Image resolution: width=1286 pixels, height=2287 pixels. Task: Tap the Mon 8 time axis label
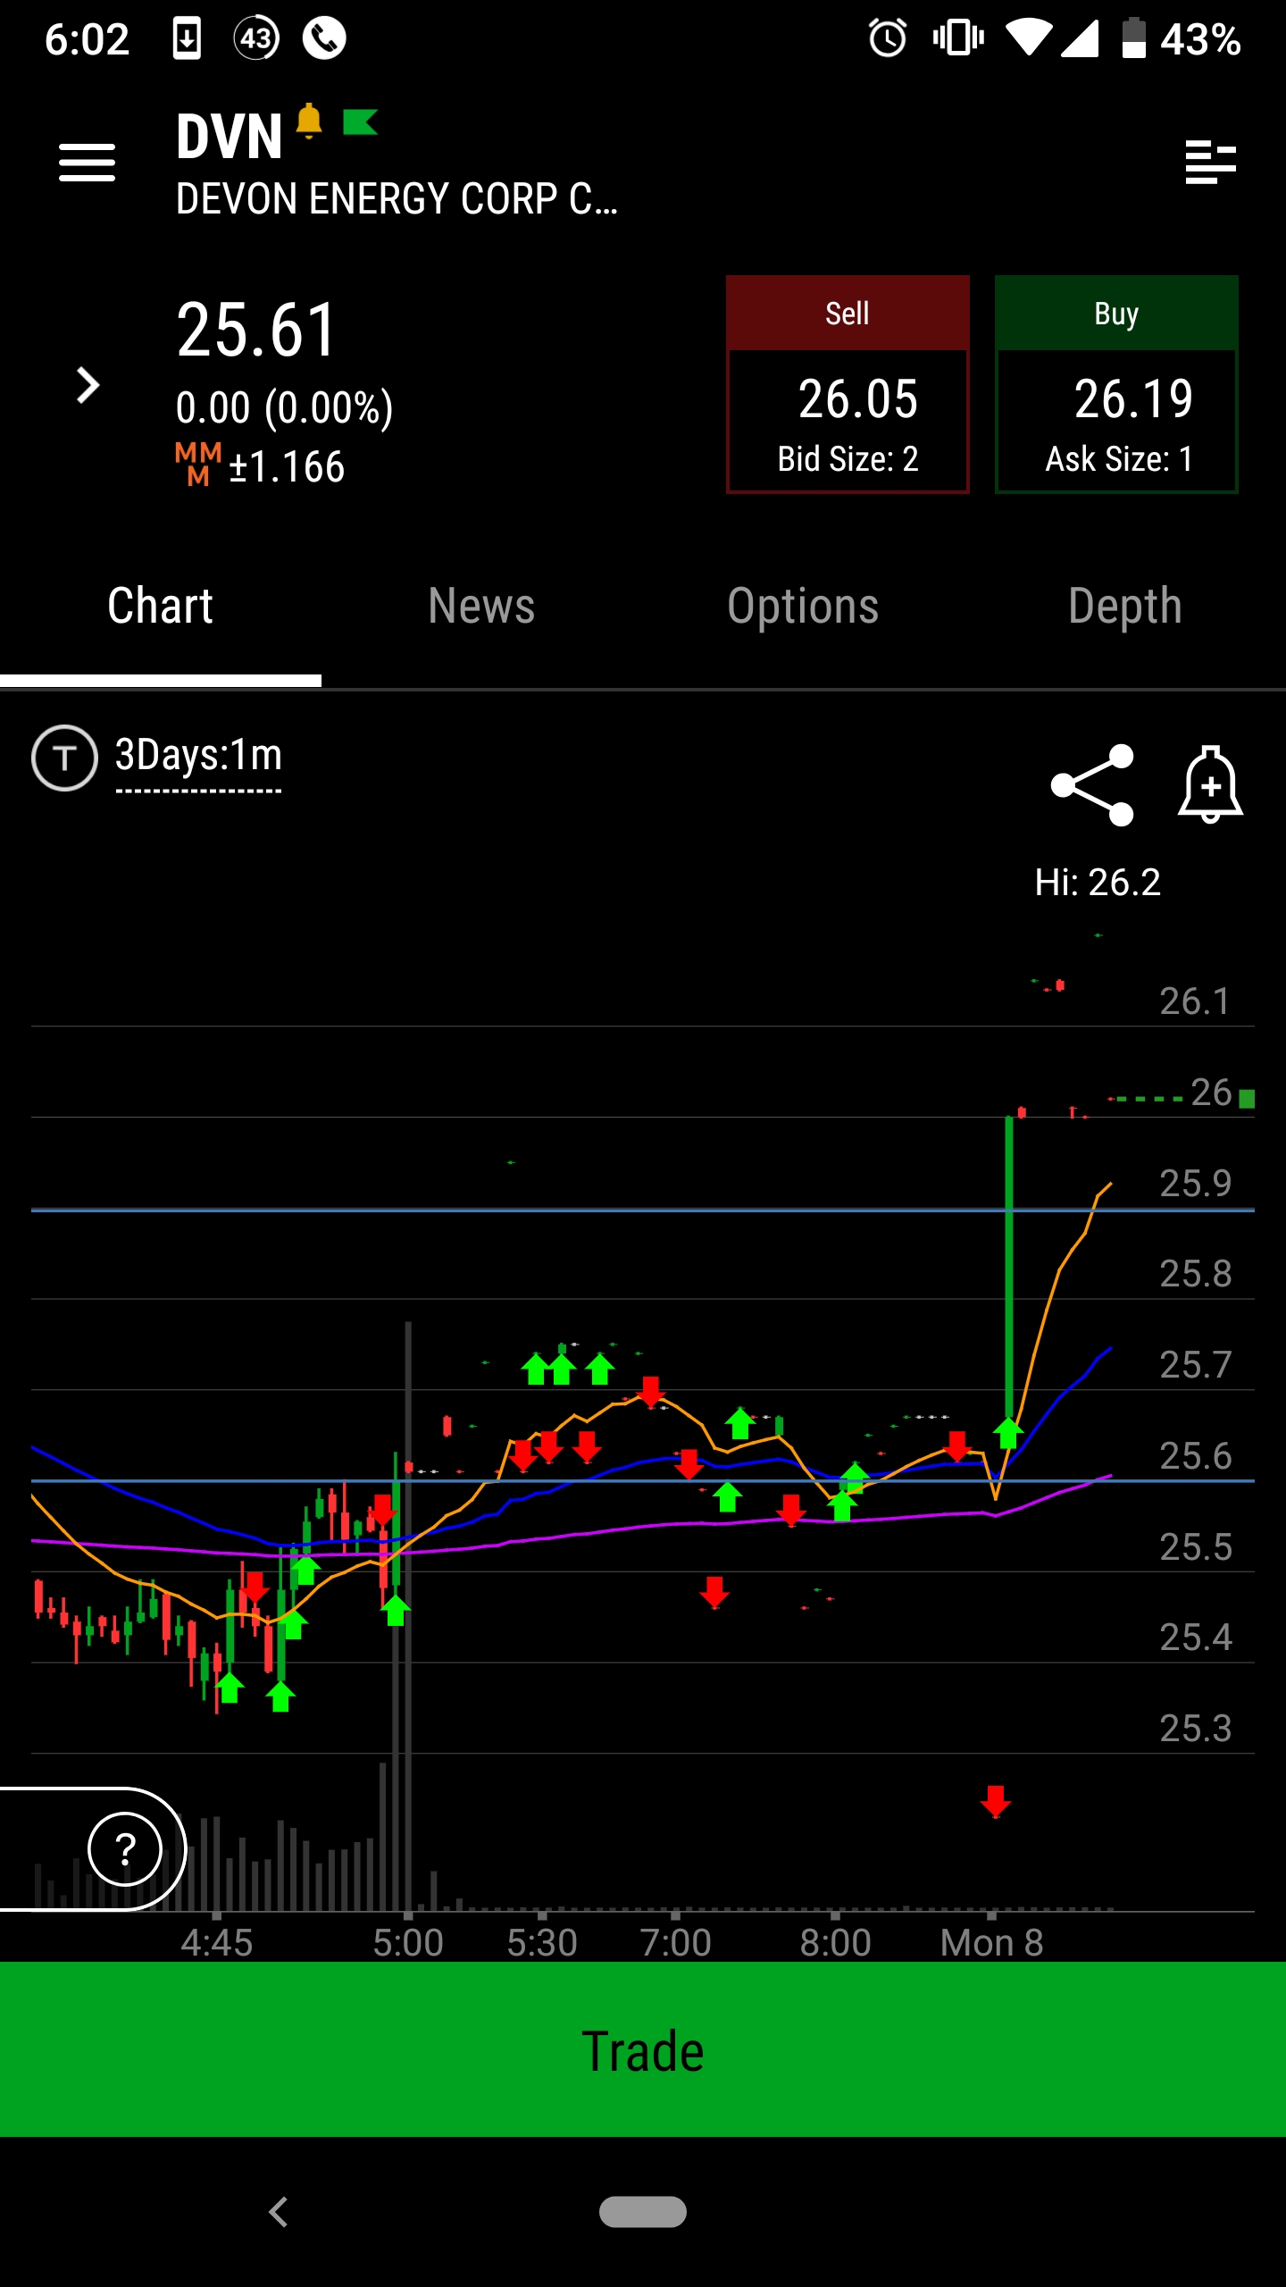pos(991,1943)
